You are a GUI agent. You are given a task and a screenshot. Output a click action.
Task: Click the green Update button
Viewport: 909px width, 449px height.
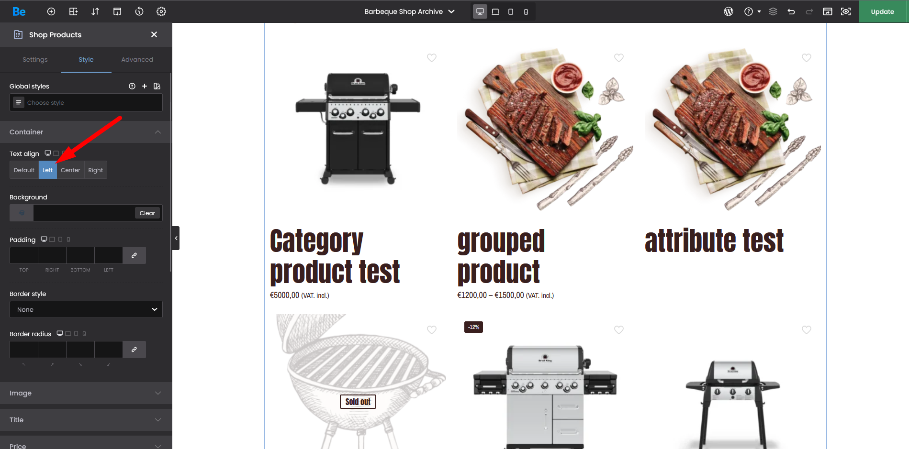tap(882, 11)
